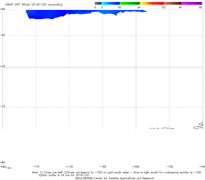Click the blue wind swath data region

(x=52, y=14)
